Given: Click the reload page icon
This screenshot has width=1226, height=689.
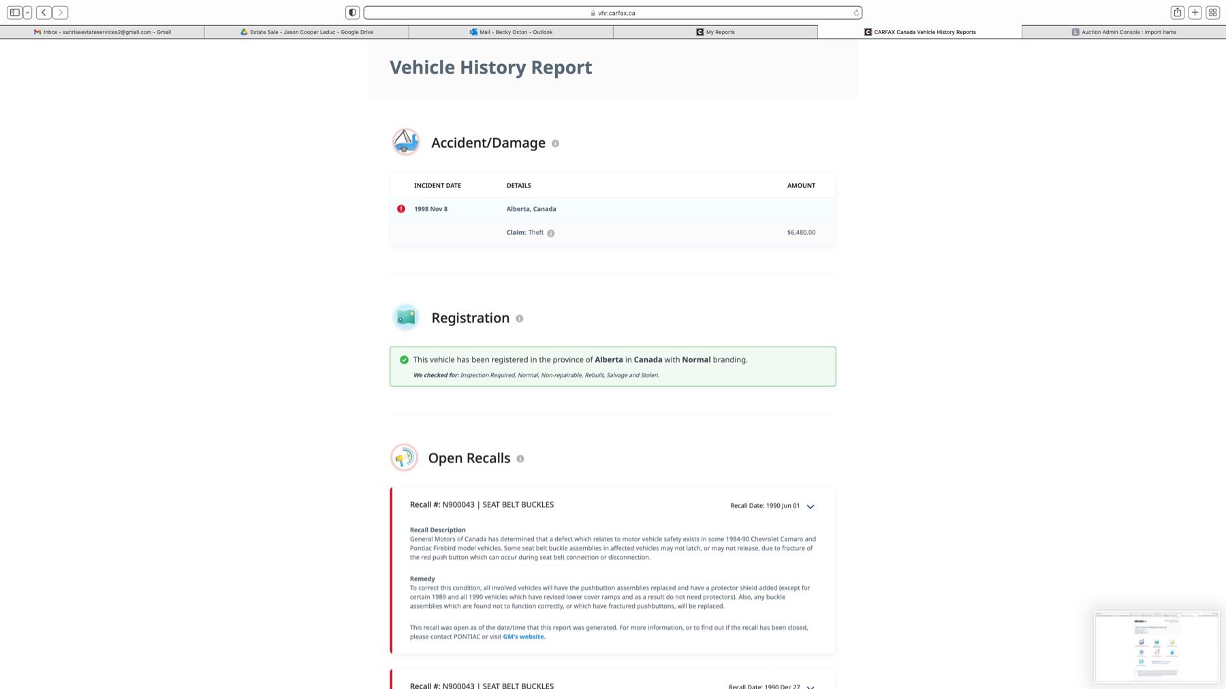Looking at the screenshot, I should pyautogui.click(x=856, y=13).
